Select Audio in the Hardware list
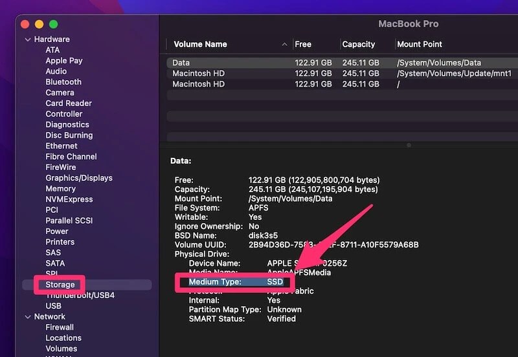 pos(56,71)
